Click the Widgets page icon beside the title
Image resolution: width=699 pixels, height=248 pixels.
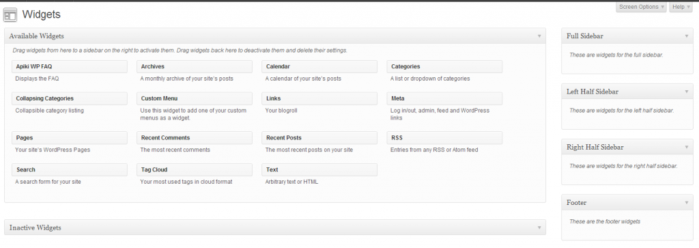pyautogui.click(x=10, y=15)
